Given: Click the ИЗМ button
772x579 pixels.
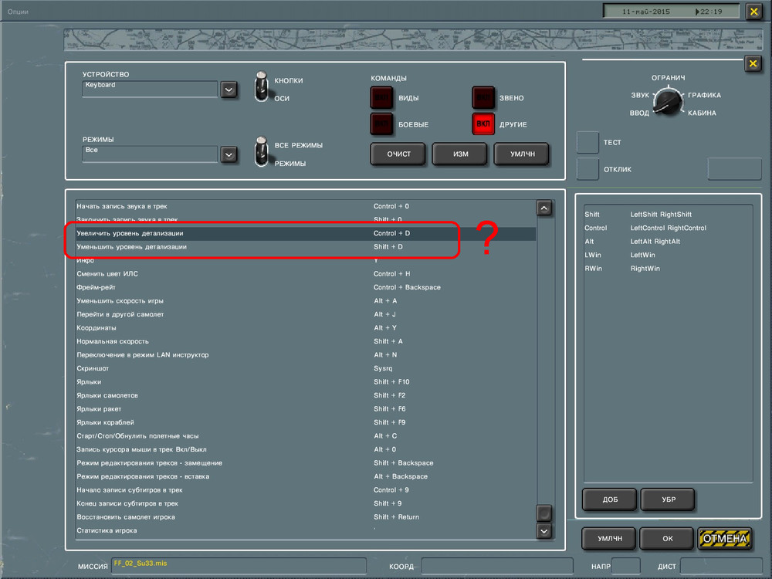Looking at the screenshot, I should click(x=460, y=154).
